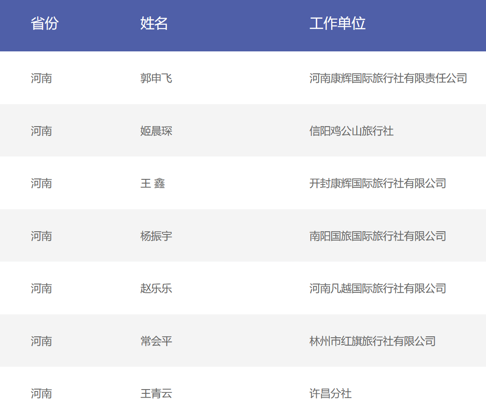Click 河南 in 郭申飞 row

pos(41,78)
